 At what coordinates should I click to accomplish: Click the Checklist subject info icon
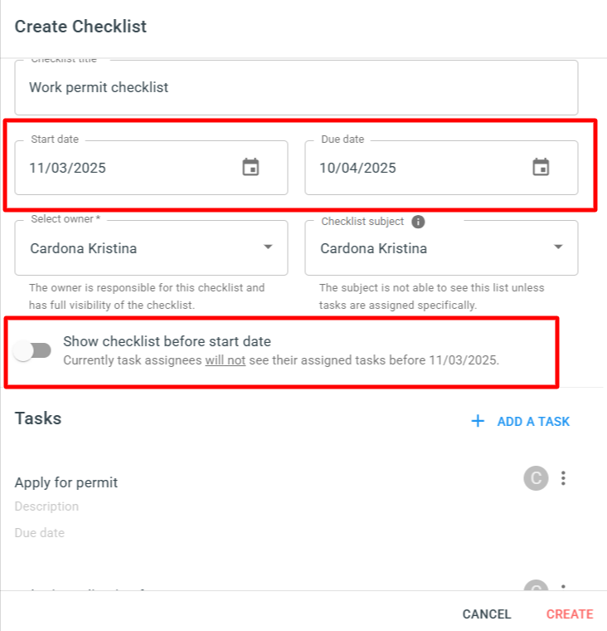coord(418,222)
